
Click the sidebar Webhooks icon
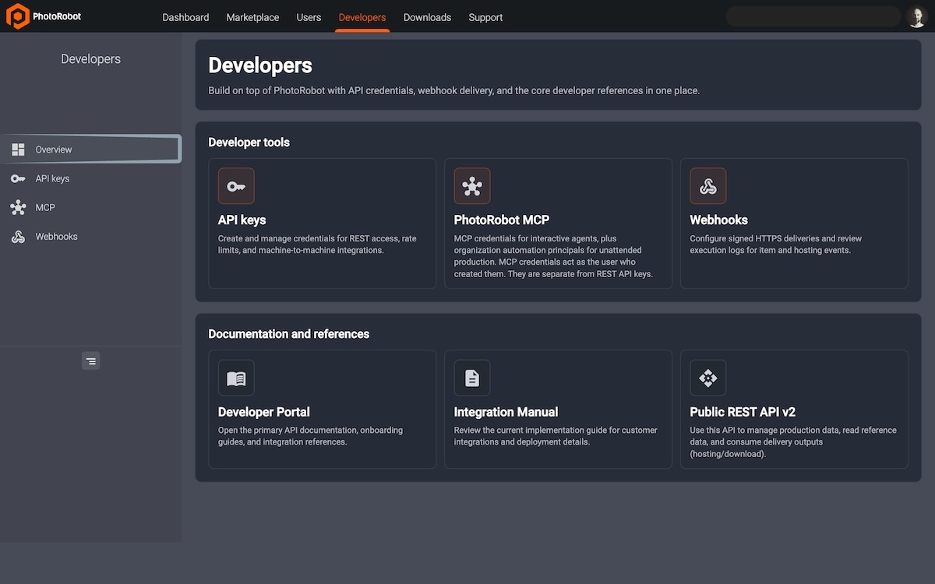pos(18,237)
